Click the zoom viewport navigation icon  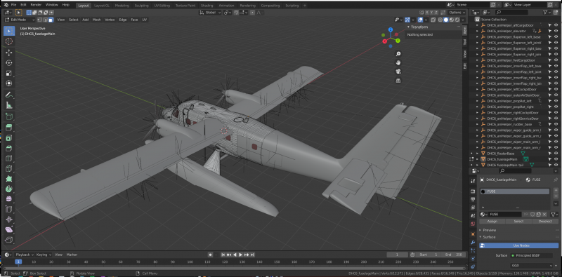(398, 54)
